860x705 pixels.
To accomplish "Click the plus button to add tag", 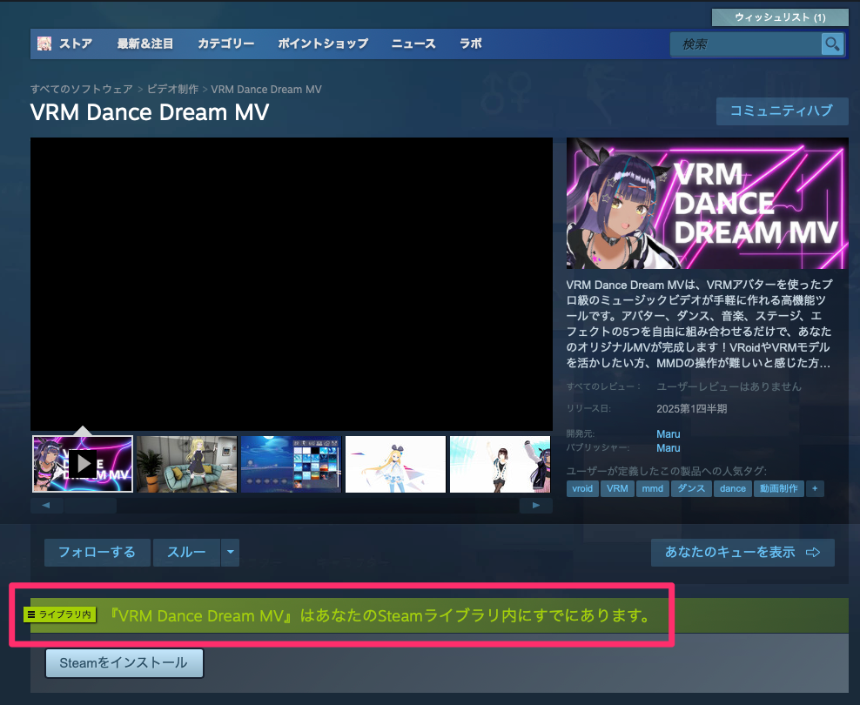I will click(815, 488).
